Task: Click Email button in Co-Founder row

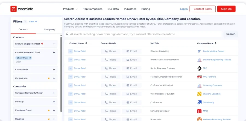Action: tap(132, 102)
